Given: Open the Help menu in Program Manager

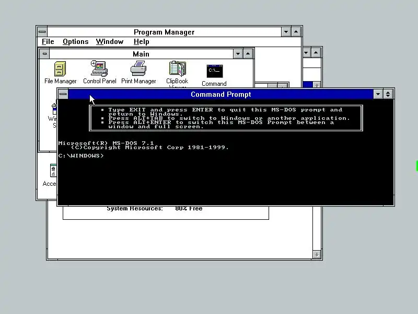Looking at the screenshot, I should (x=141, y=42).
